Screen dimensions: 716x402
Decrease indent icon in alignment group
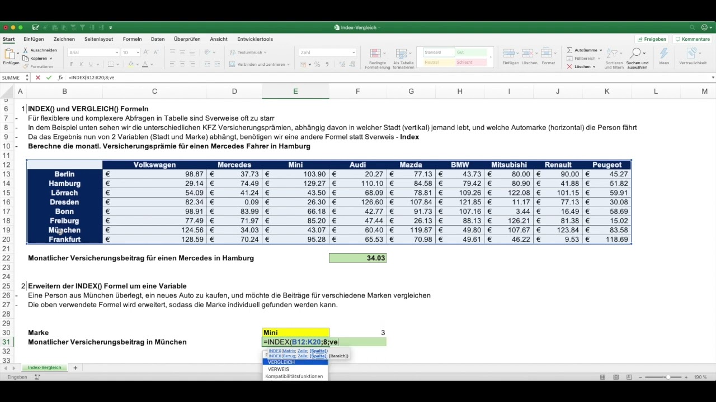coord(206,64)
